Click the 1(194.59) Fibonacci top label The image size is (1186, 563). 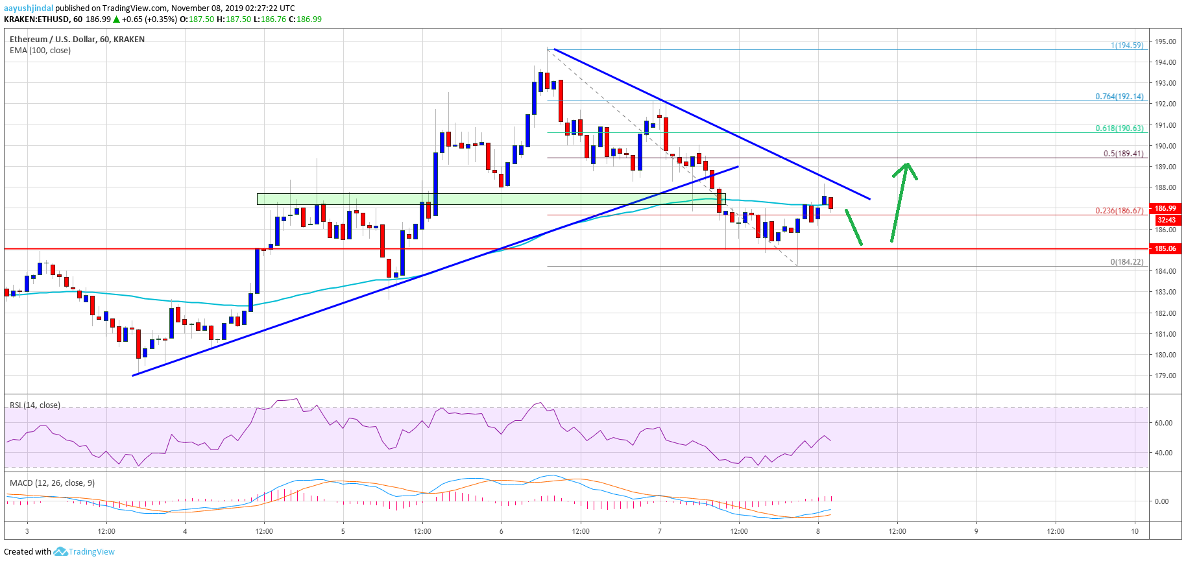click(x=1127, y=45)
